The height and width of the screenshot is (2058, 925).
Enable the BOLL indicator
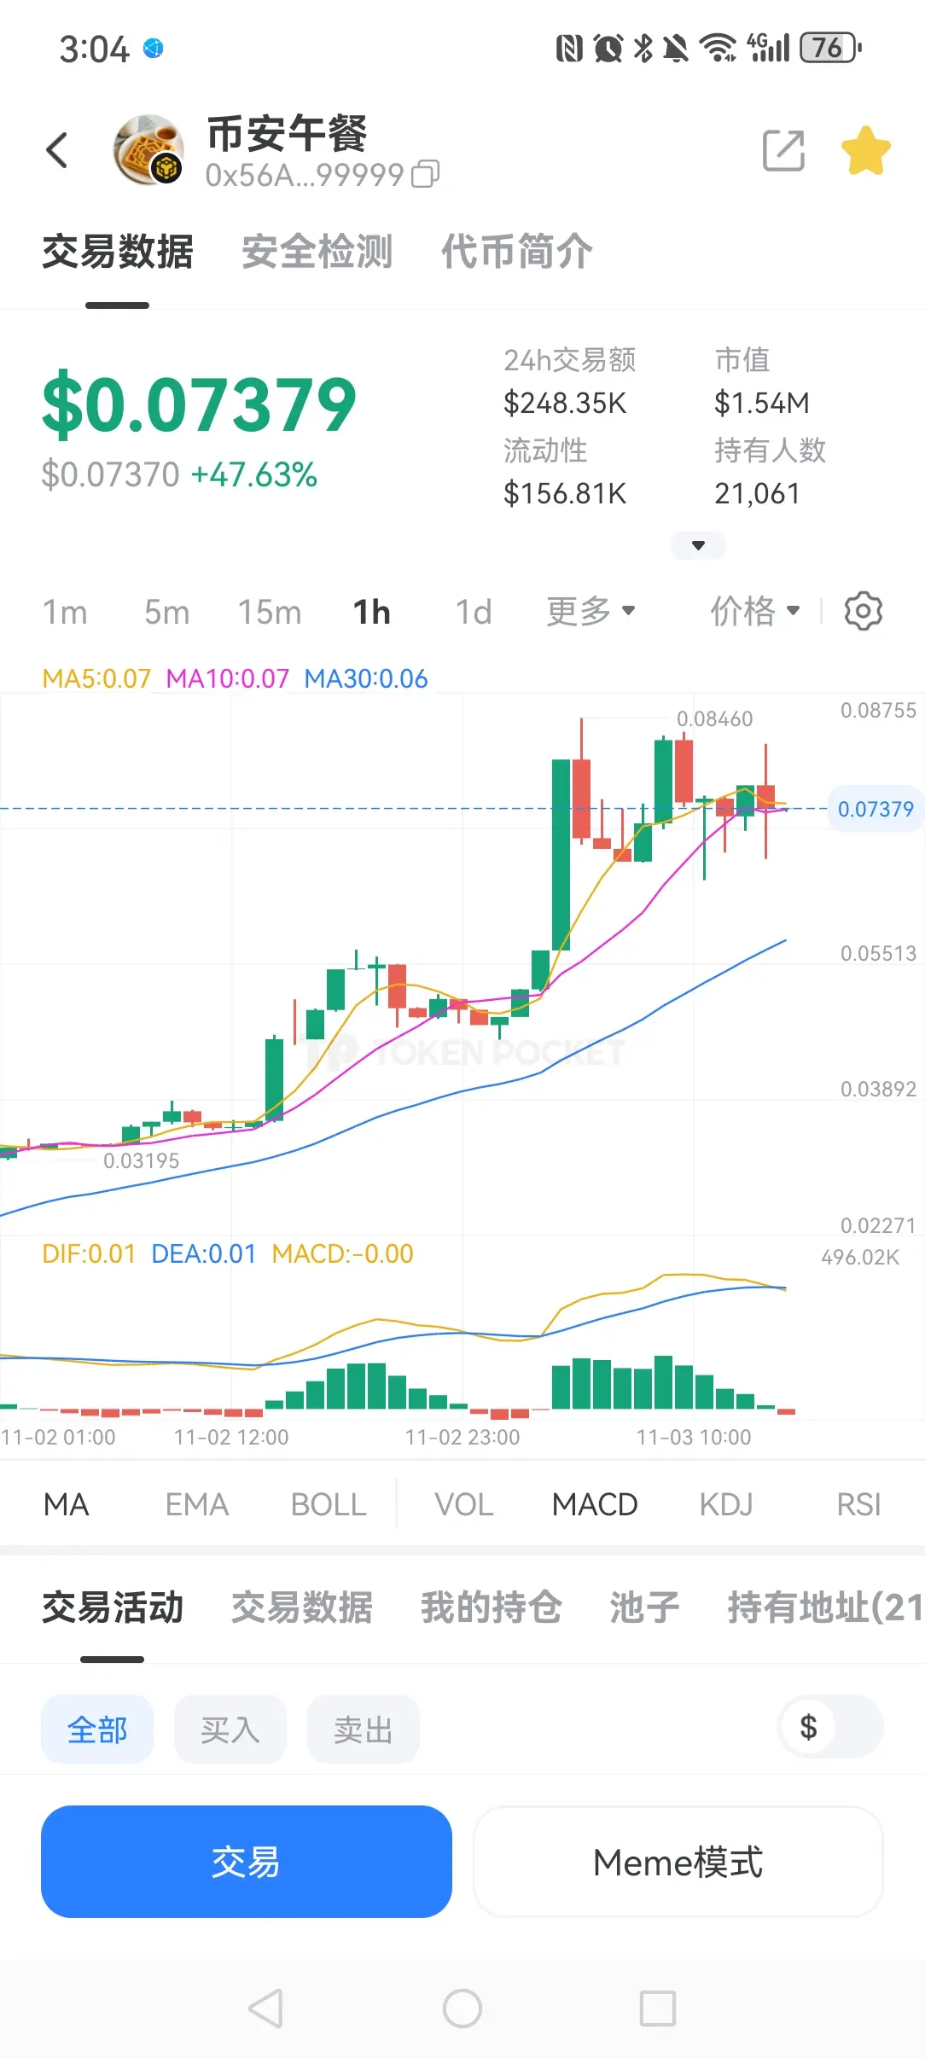(x=329, y=1504)
